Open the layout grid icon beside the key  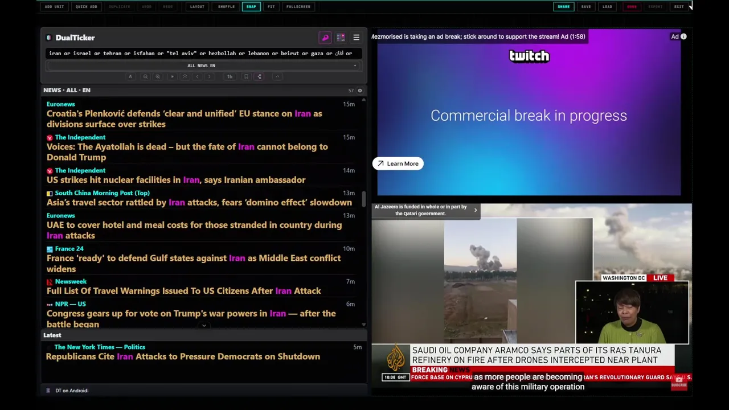[x=341, y=38]
